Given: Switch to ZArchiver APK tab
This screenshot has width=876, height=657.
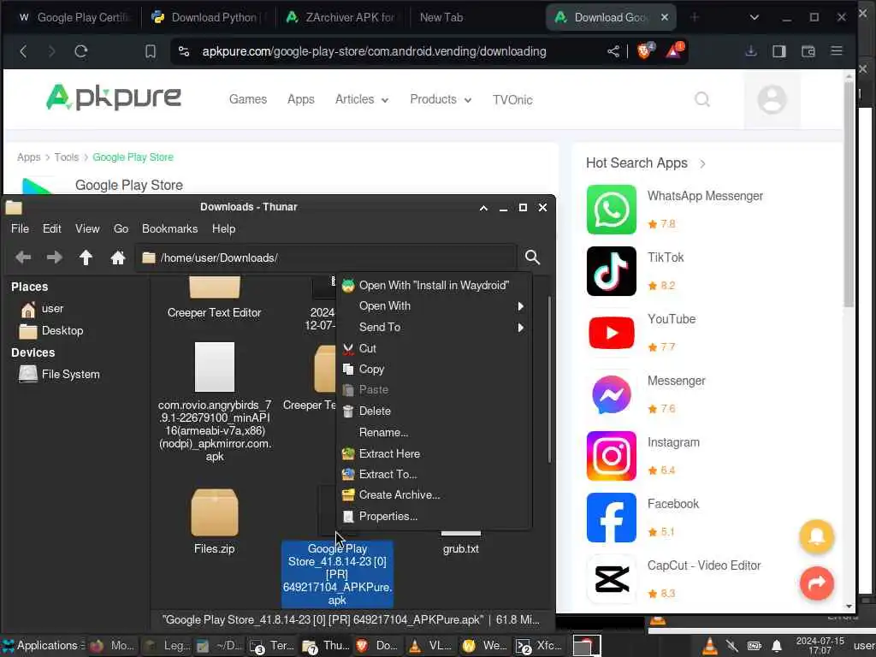Looking at the screenshot, I should (x=343, y=17).
